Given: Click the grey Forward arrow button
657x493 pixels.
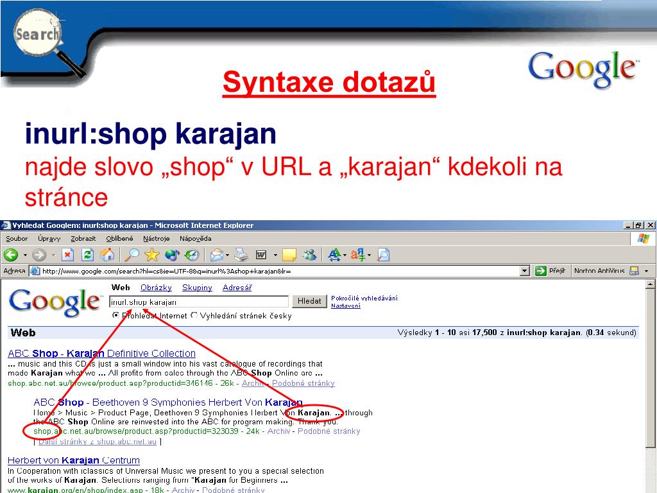Looking at the screenshot, I should click(x=39, y=255).
